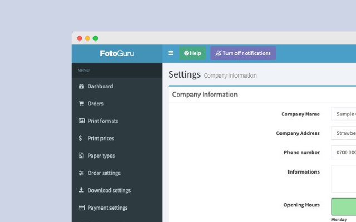The image size is (356, 222).
Task: Click the Payment settings card icon
Action: (x=82, y=208)
